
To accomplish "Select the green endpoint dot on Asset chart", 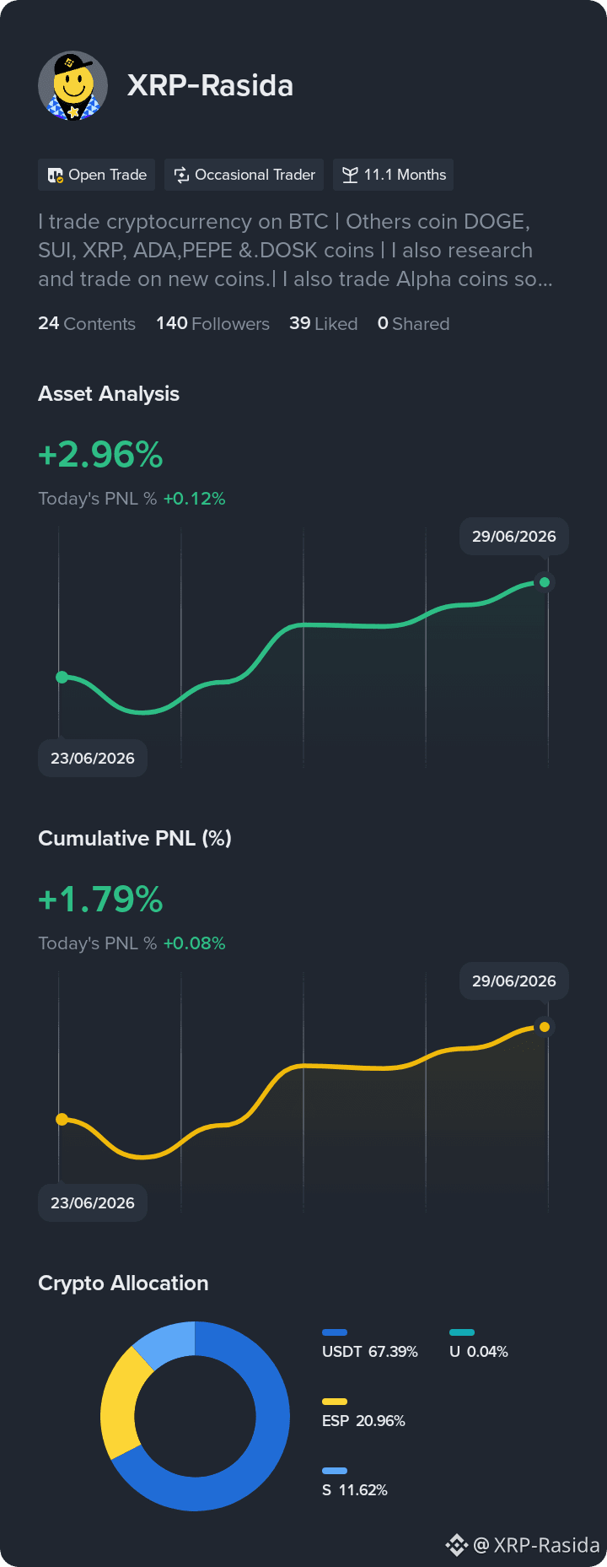I will pyautogui.click(x=545, y=582).
